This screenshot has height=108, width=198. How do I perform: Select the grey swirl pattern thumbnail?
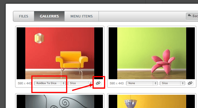coord(60,101)
